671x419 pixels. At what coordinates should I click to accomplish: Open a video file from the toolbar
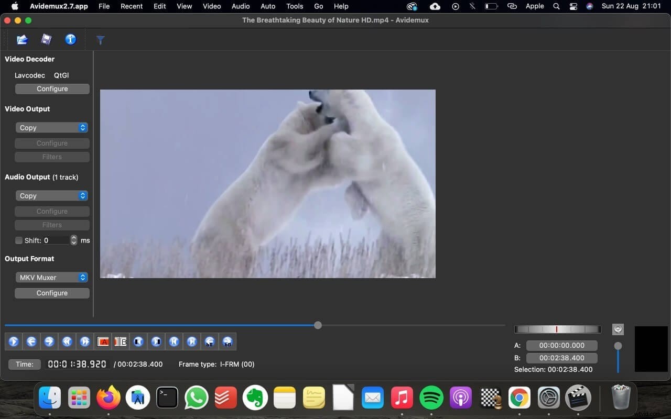pyautogui.click(x=21, y=39)
